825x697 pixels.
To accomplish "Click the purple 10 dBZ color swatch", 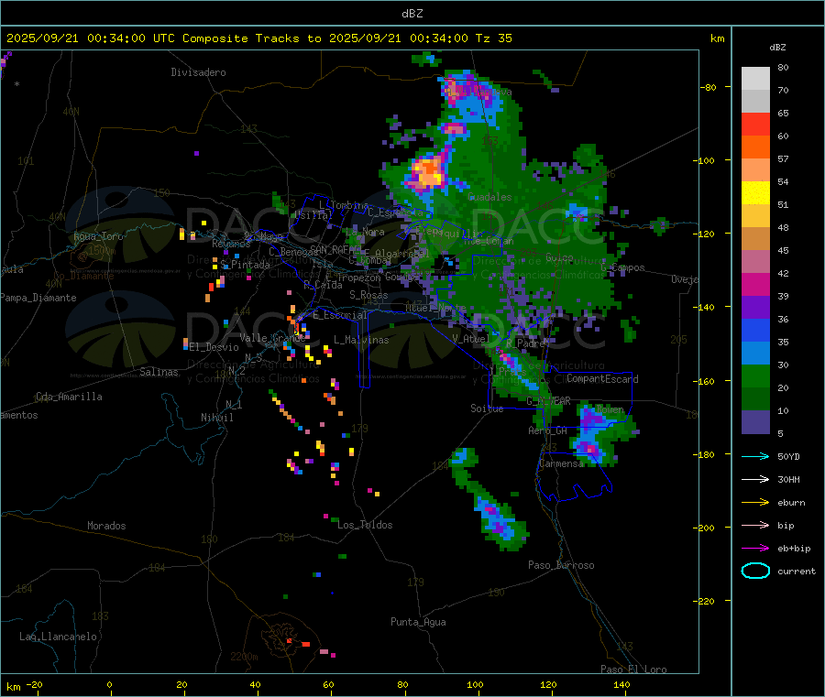I will (755, 421).
